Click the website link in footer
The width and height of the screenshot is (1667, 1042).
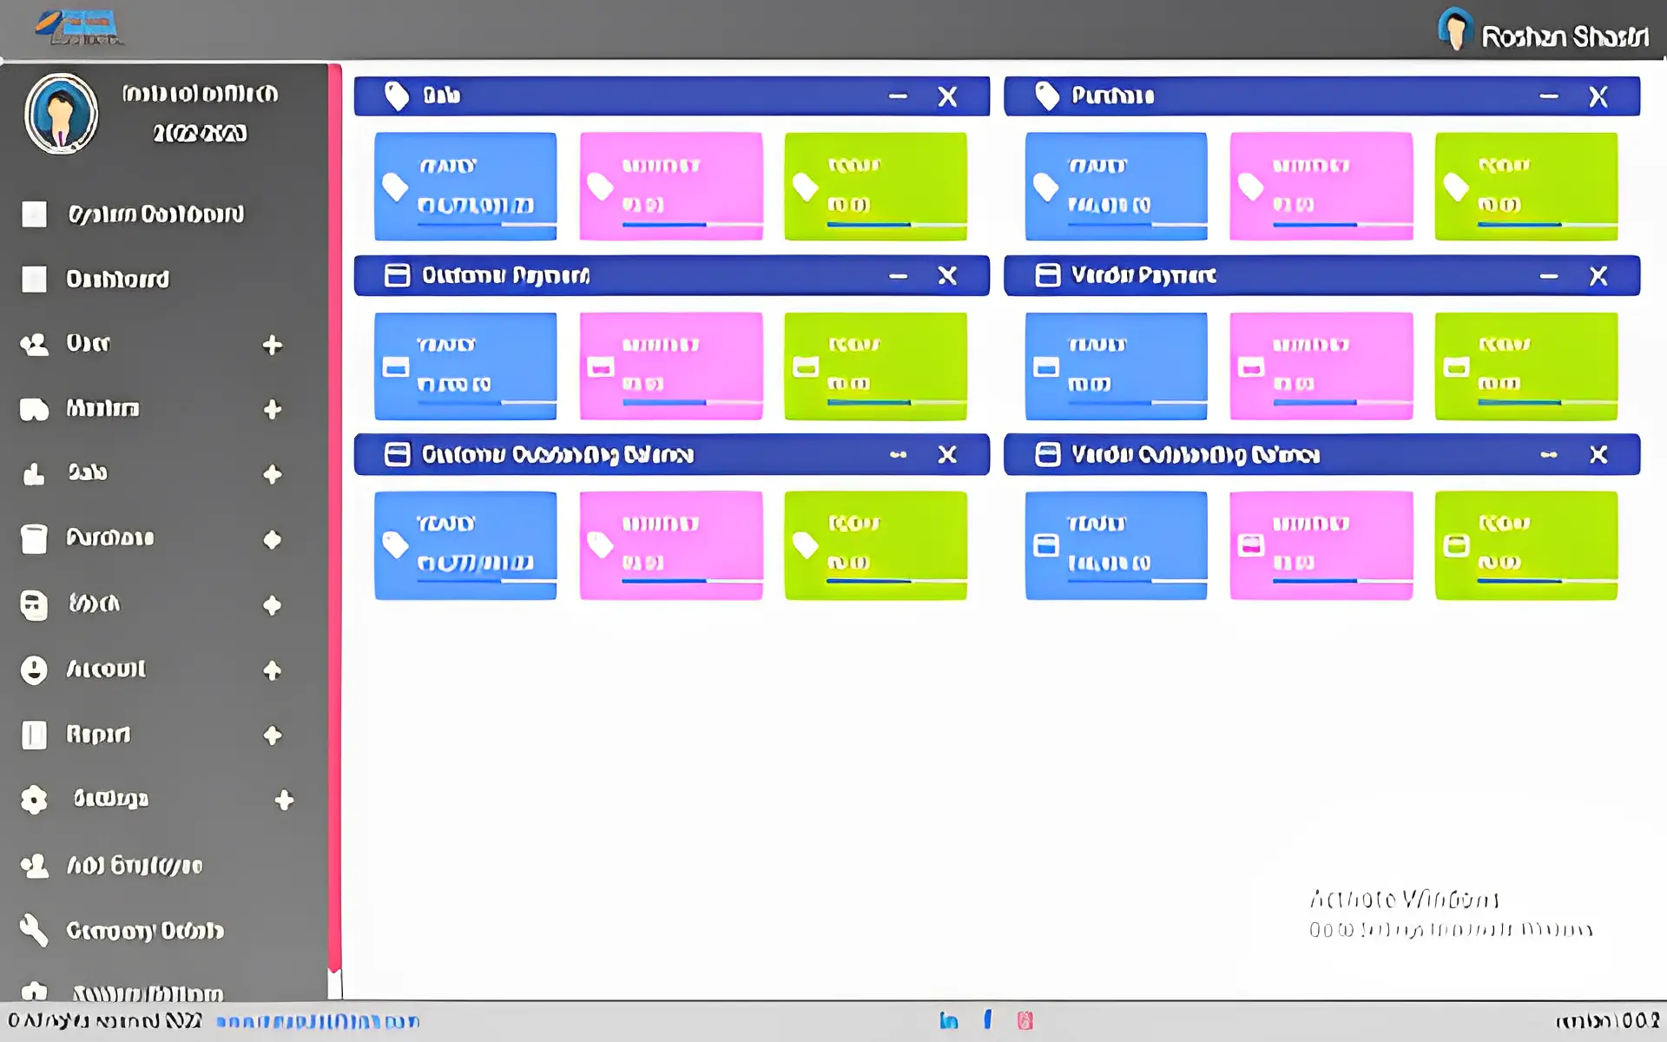318,1021
